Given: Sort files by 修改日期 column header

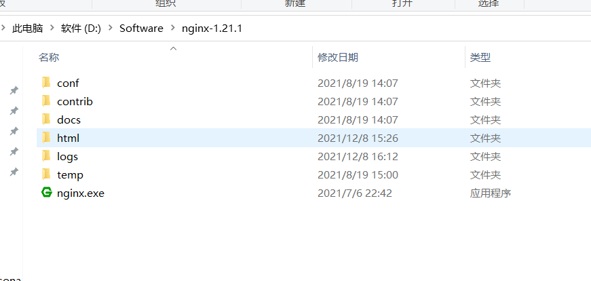Looking at the screenshot, I should pyautogui.click(x=338, y=58).
